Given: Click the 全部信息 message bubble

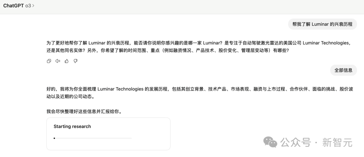Looking at the screenshot, I should 343,70.
